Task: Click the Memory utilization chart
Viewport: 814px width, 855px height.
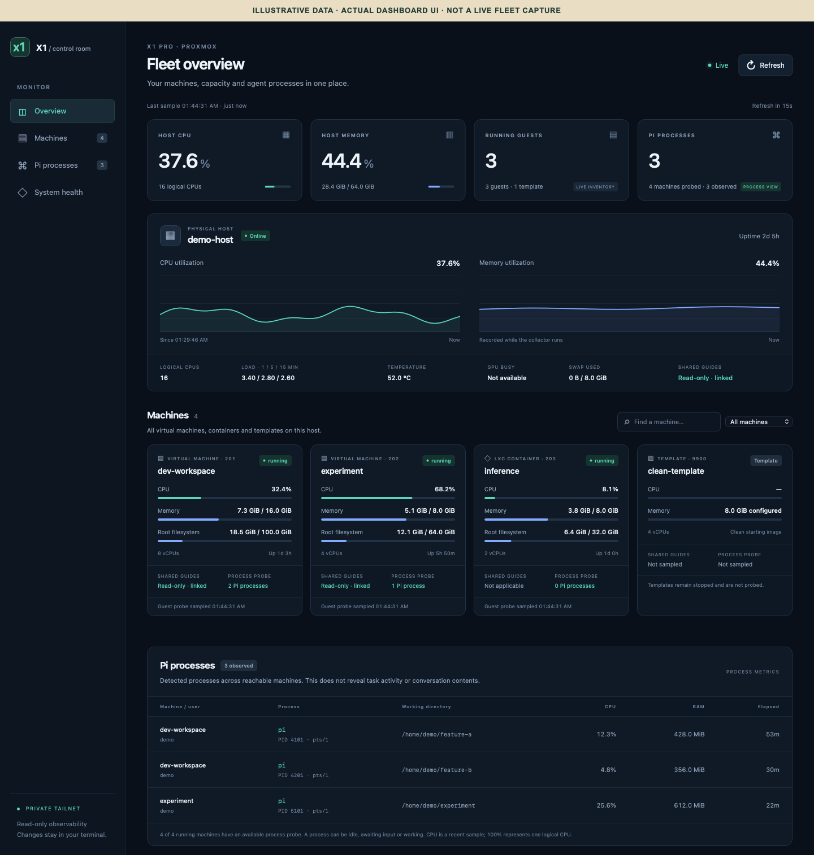Action: point(629,304)
